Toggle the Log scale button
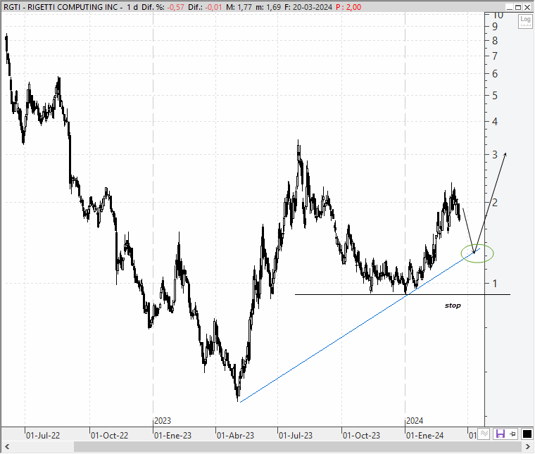Screen dimensions: 535x454 click(525, 21)
